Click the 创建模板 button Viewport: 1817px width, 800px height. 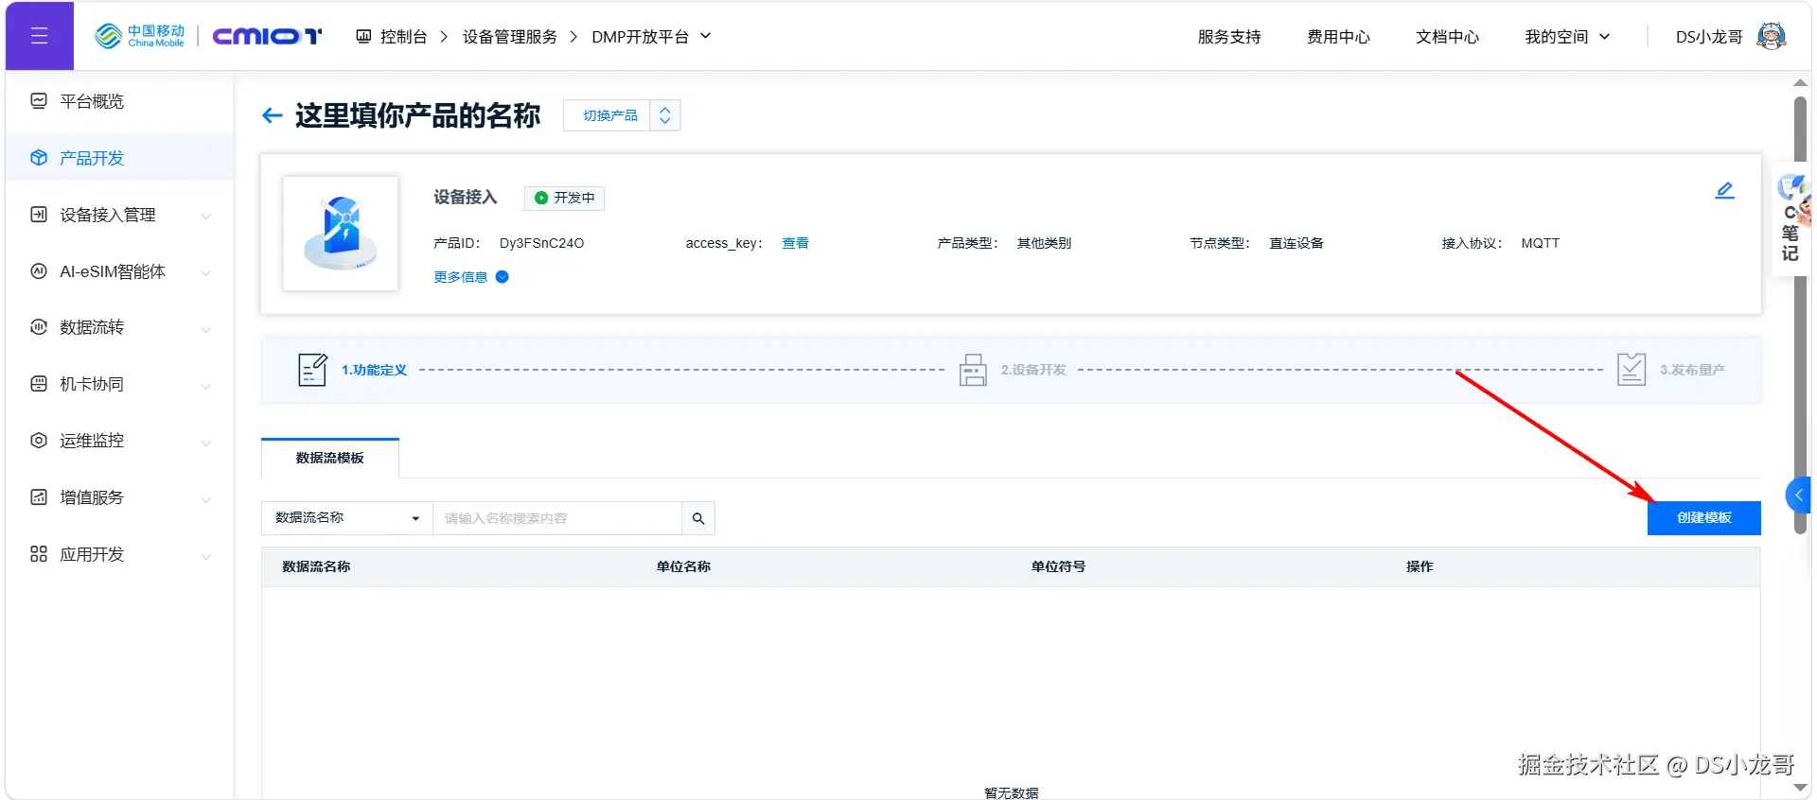click(x=1703, y=518)
